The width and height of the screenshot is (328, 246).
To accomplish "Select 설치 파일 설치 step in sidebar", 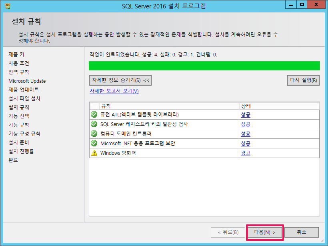I will coord(24,98).
